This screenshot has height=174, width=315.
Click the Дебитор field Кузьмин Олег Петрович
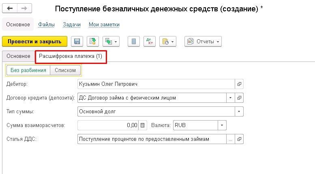pos(156,84)
